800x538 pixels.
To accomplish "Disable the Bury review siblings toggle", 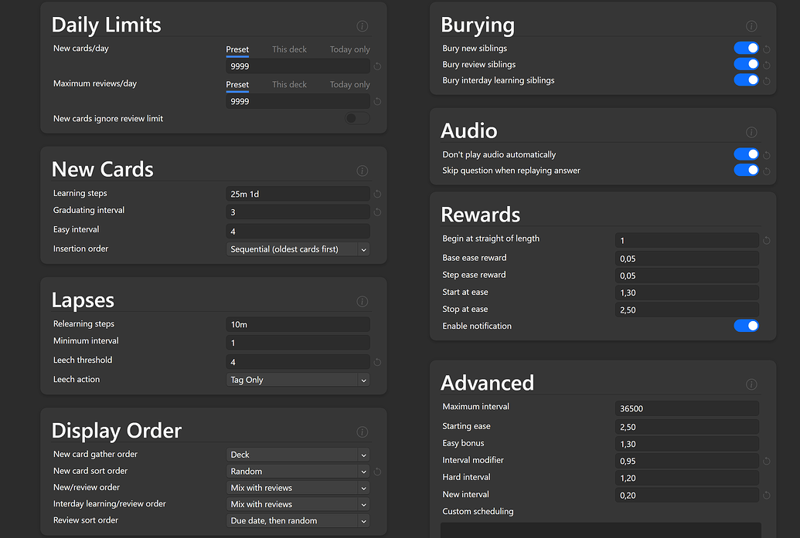I will pos(746,64).
